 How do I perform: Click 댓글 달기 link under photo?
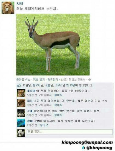39,79
